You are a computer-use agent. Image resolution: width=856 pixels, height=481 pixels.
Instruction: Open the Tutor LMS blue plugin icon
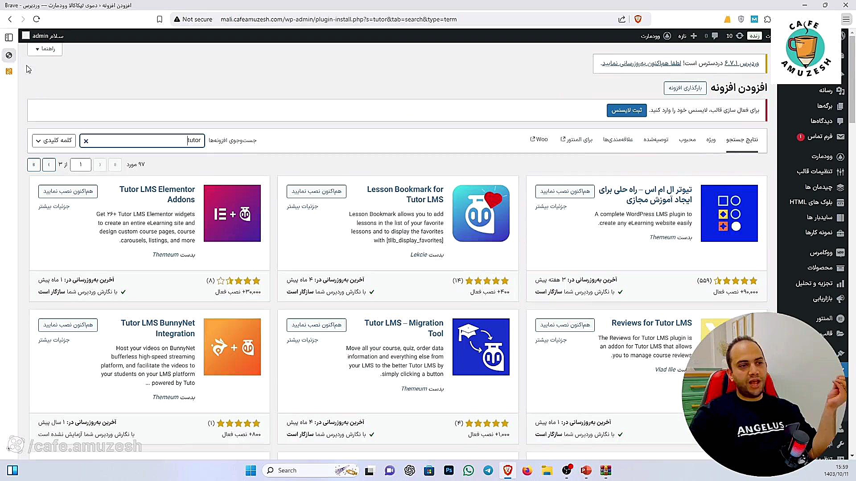pyautogui.click(x=729, y=213)
